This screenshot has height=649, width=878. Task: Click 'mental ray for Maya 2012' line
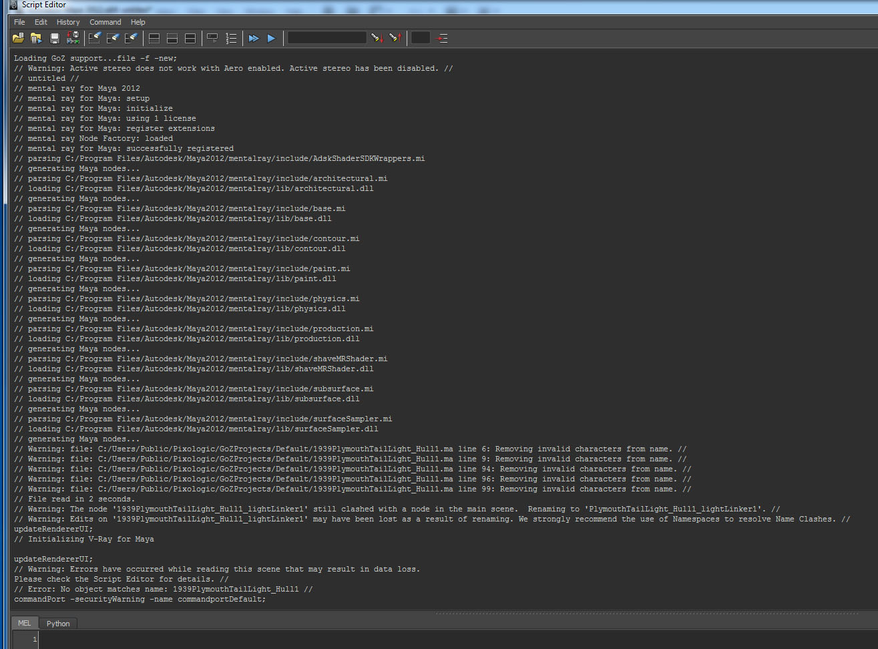[x=77, y=89]
